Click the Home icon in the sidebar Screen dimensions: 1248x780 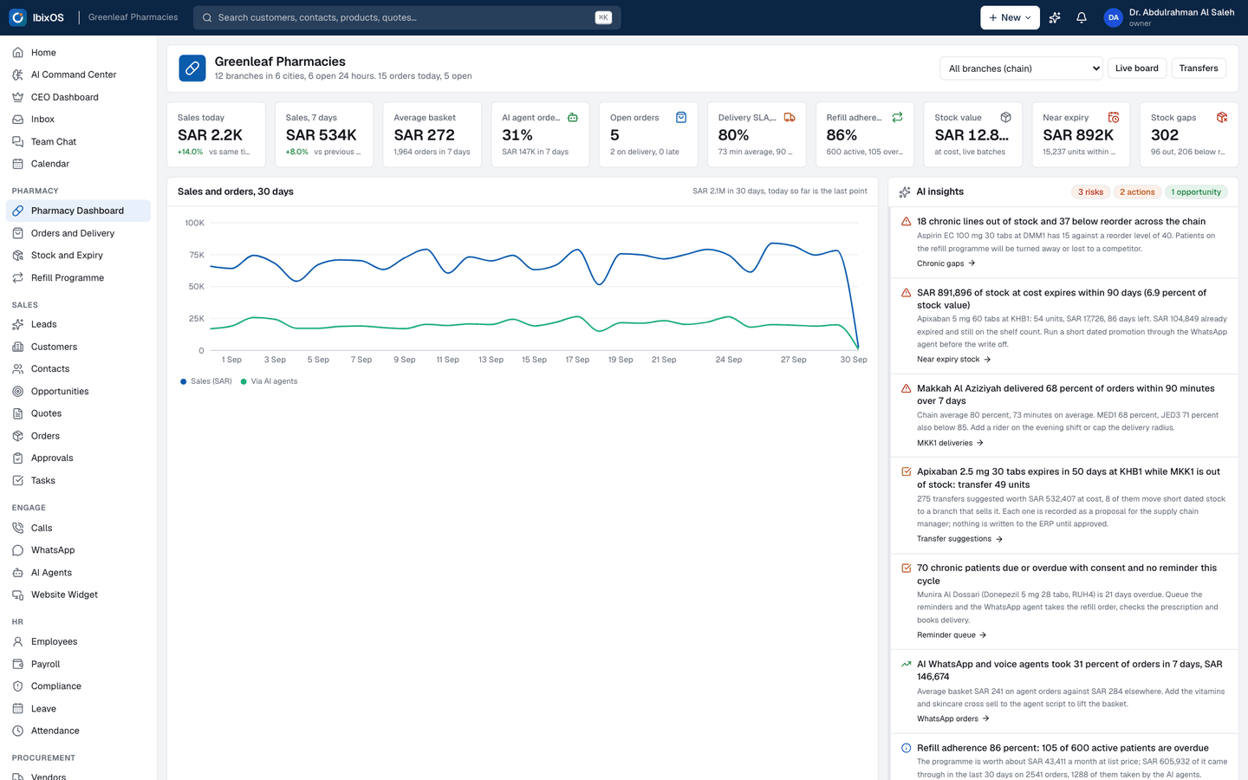point(18,53)
